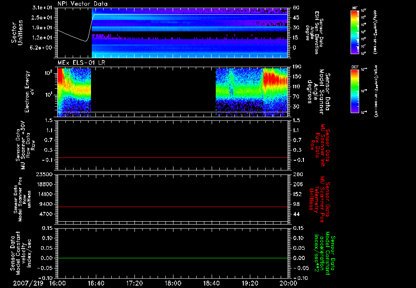Click the 9400 scanner position tick label
The height and width of the screenshot is (288, 416).
tap(45, 204)
